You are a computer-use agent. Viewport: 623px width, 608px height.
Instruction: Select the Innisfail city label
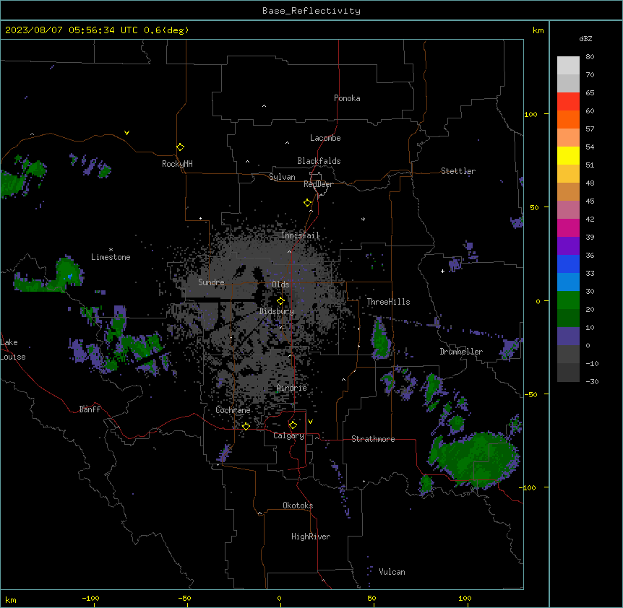(300, 235)
